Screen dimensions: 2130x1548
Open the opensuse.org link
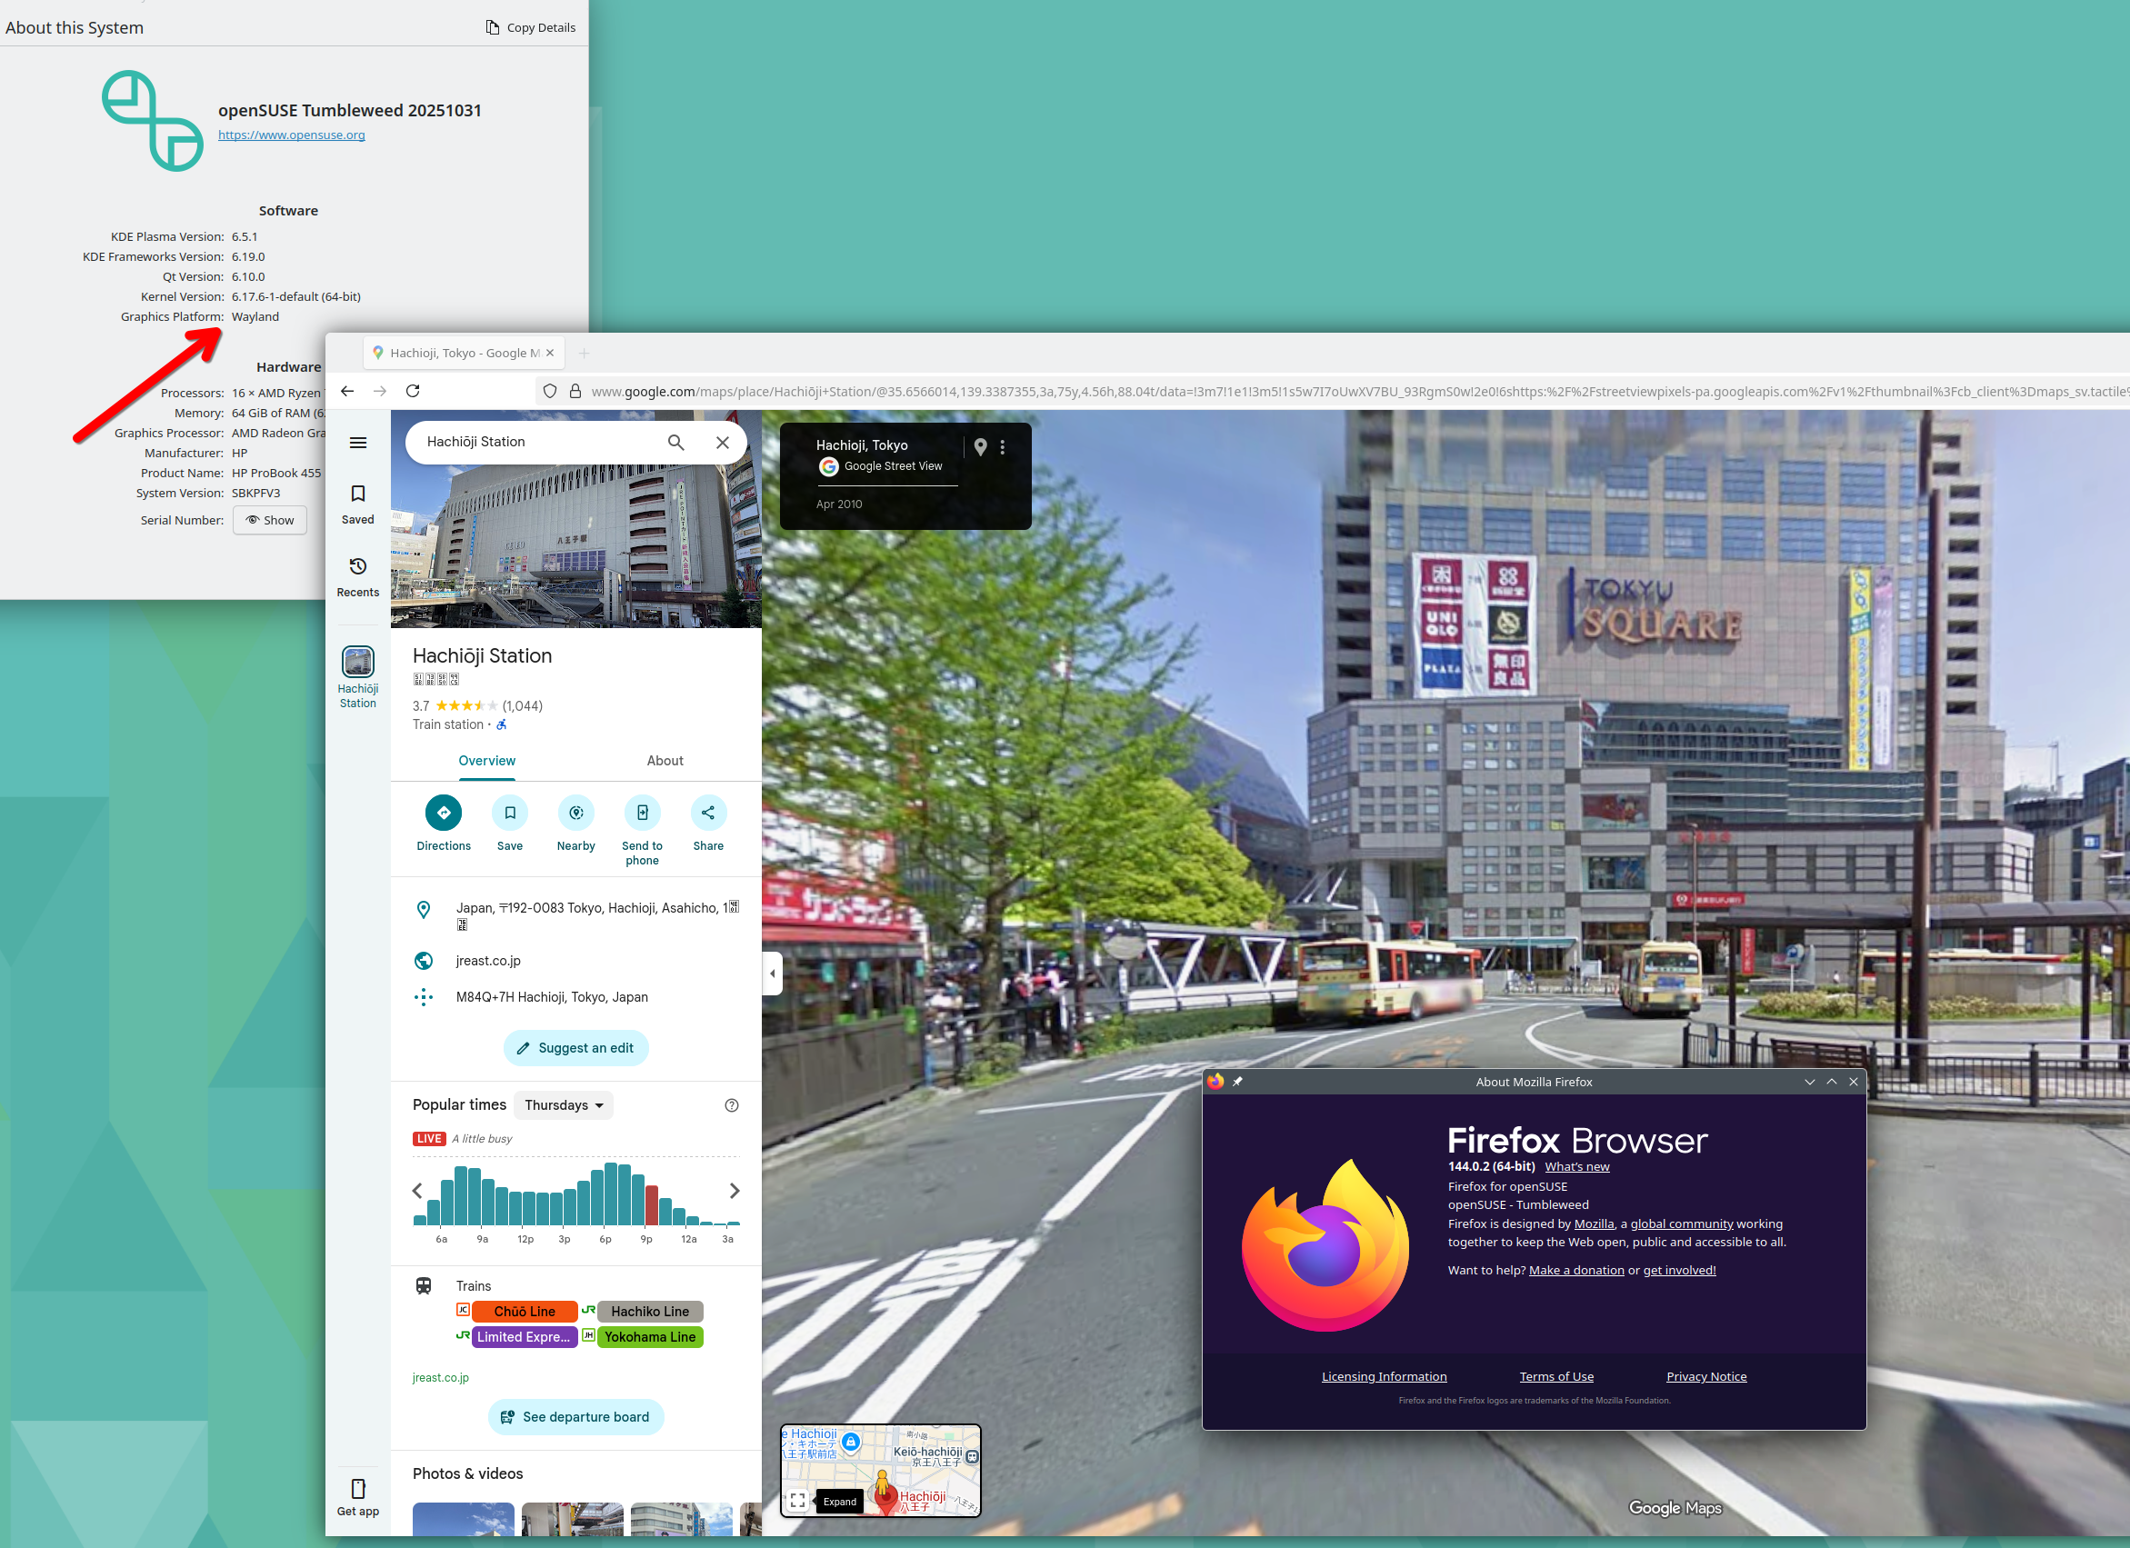coord(291,135)
